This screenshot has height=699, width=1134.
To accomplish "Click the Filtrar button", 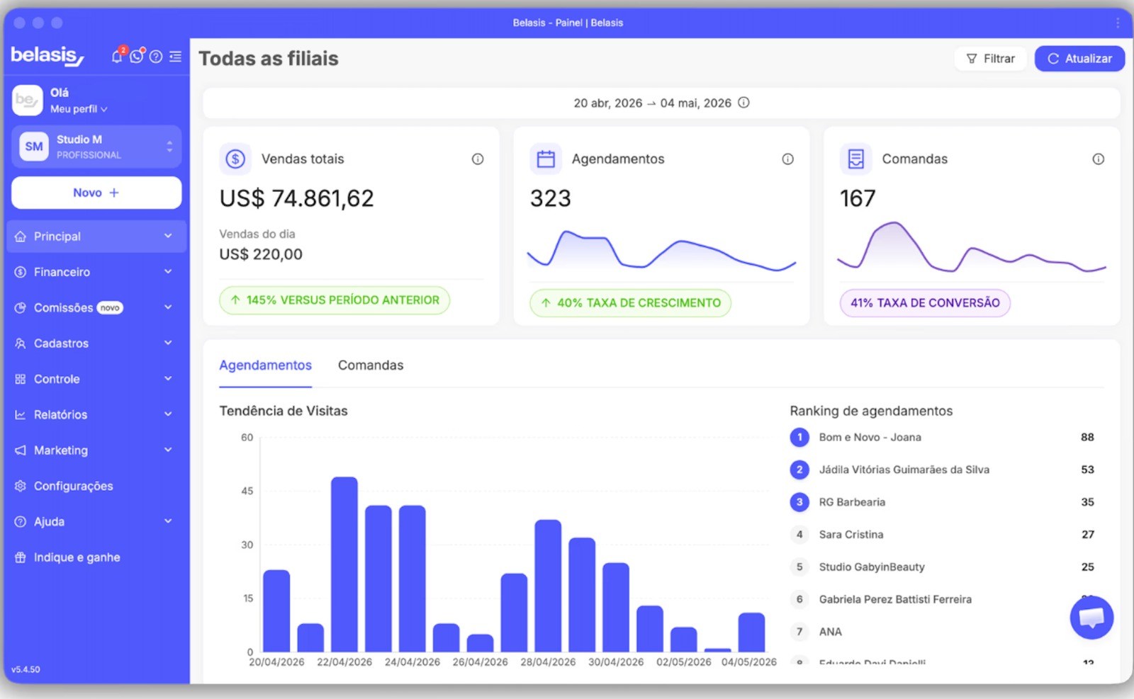I will click(991, 59).
